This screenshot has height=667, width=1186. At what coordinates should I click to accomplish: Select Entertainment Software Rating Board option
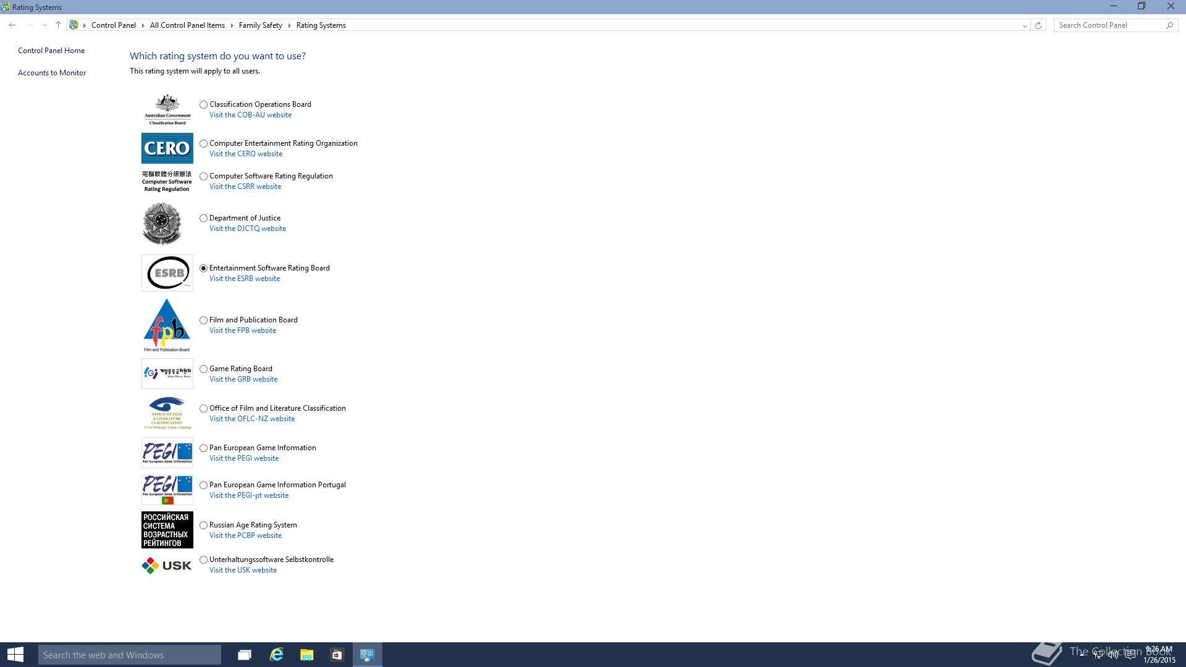click(x=203, y=269)
